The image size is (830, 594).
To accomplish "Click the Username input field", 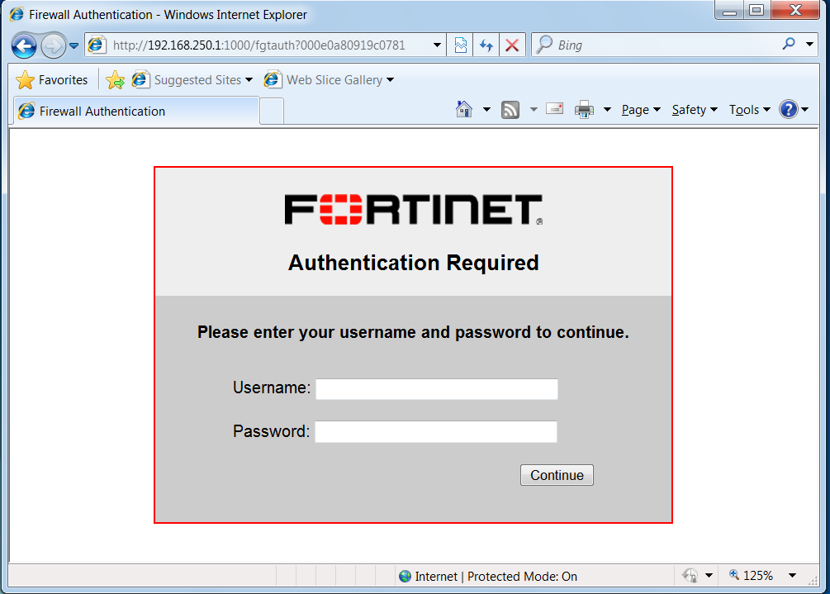I will (437, 389).
